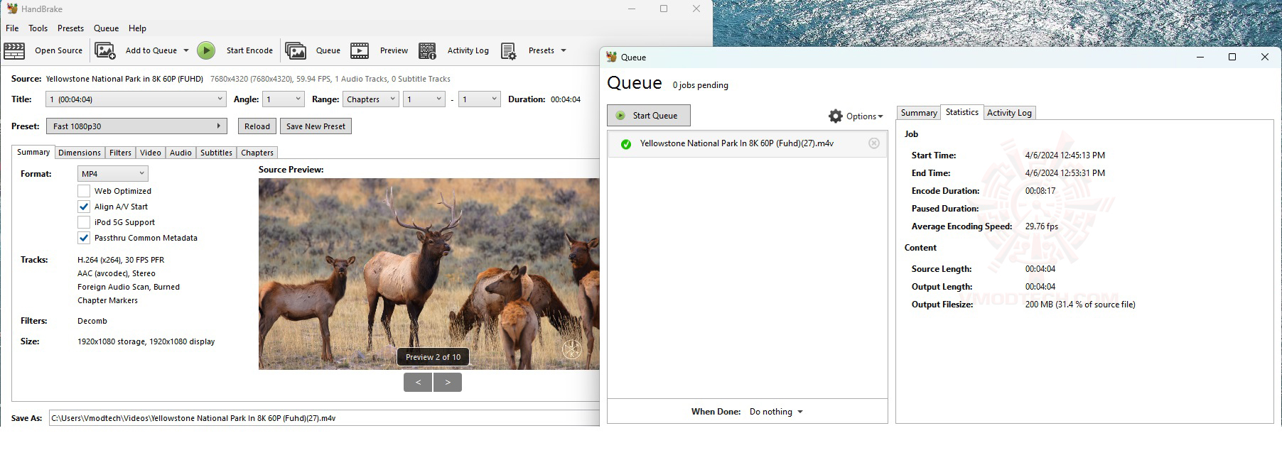Click the Presets toolbar icon

tap(509, 50)
